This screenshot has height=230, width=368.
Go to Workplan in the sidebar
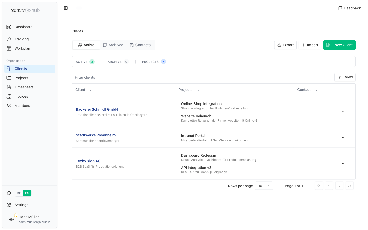(22, 48)
